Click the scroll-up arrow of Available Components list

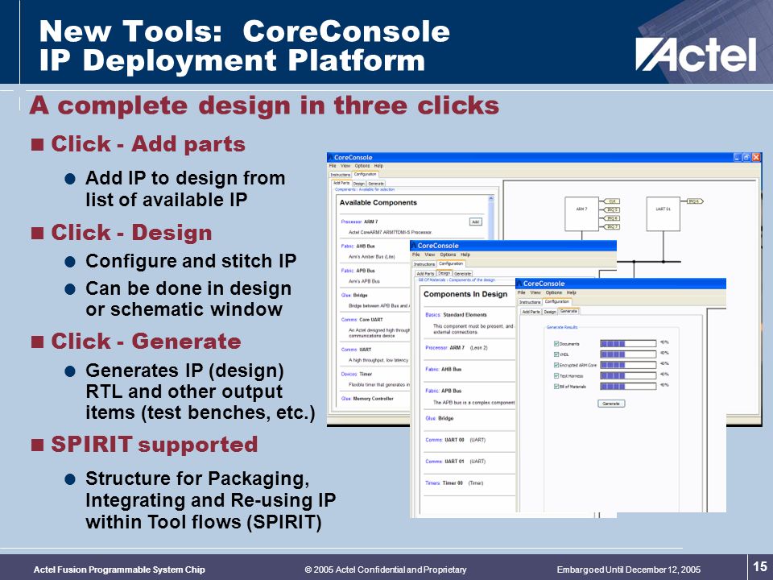pos(490,198)
